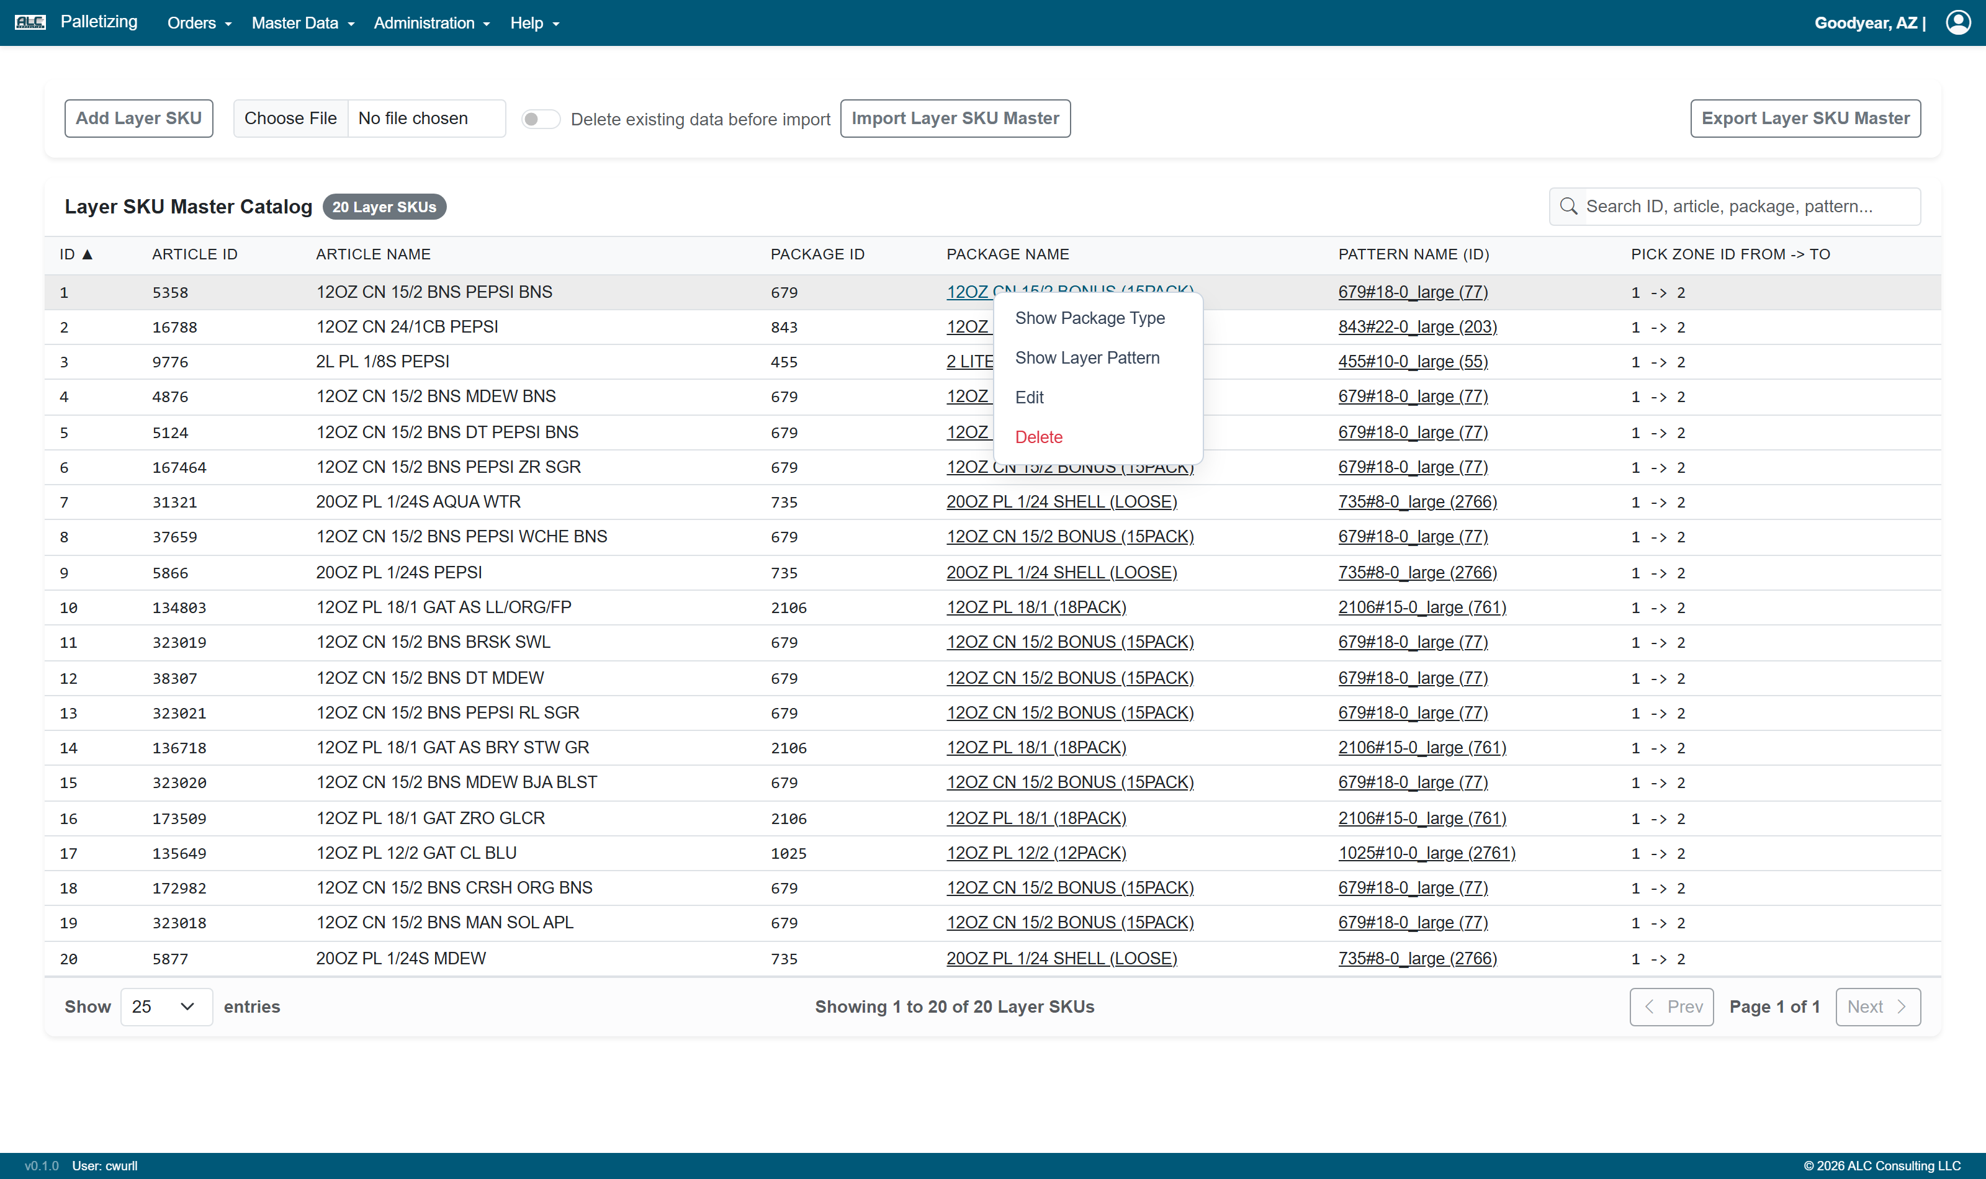Sort by Package ID column header
Viewport: 1986px width, 1179px height.
tap(817, 254)
